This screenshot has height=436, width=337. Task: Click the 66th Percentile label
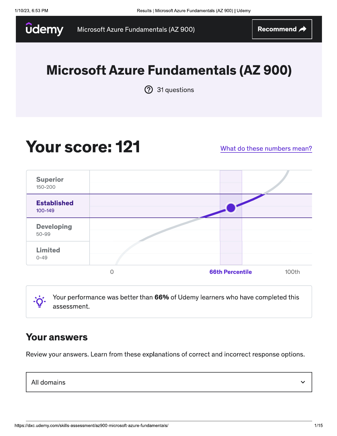tap(230, 272)
